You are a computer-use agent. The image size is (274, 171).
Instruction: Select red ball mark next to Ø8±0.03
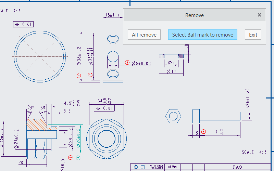pos(127,63)
